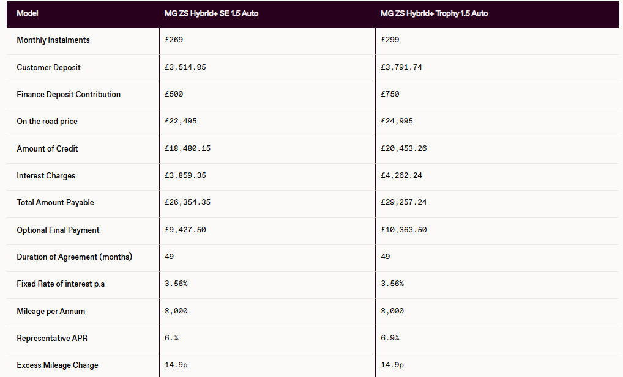This screenshot has width=623, height=377.
Task: Click the On the road price £22,495
Action: pos(181,121)
